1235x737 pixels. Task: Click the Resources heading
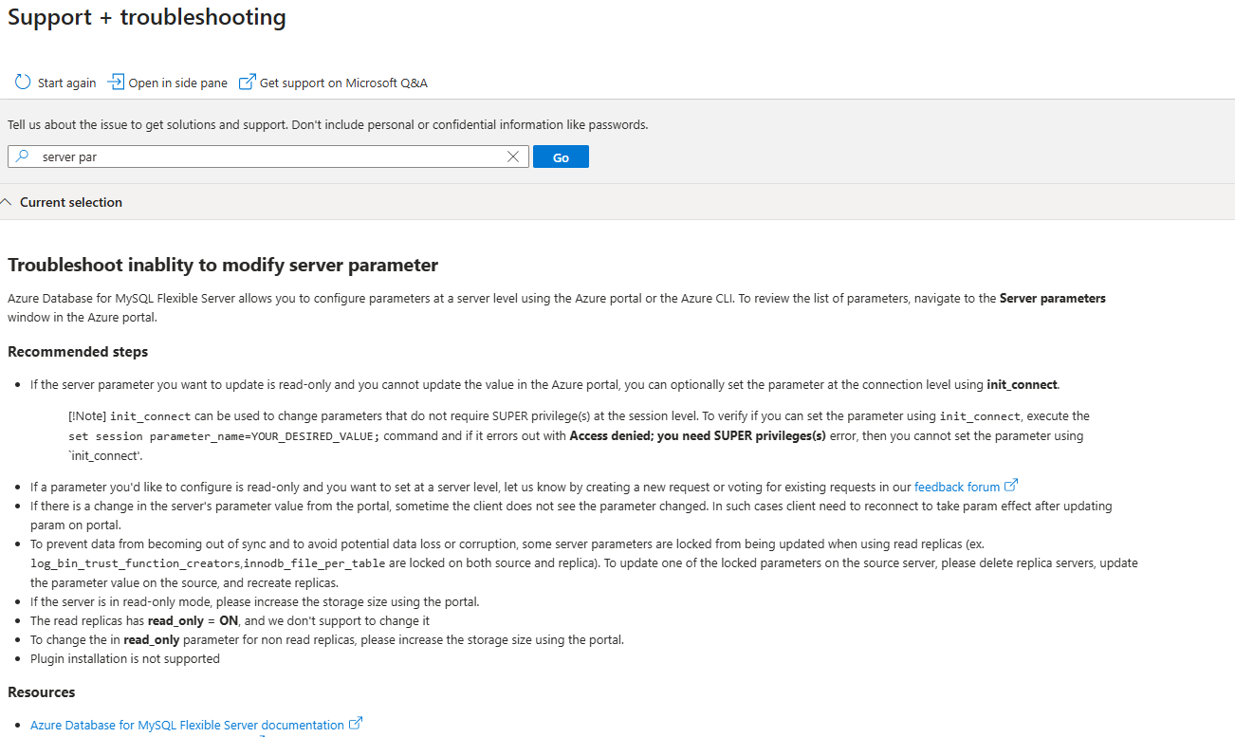[42, 692]
